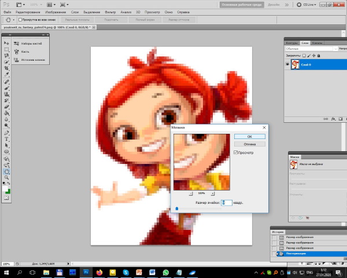The image size is (347, 278).
Task: Select the Dodge tool
Action: tap(6, 126)
